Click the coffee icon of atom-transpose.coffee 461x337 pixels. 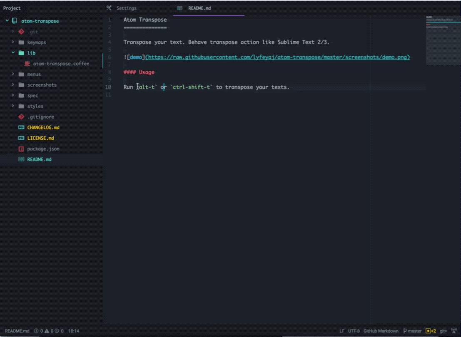coord(27,64)
